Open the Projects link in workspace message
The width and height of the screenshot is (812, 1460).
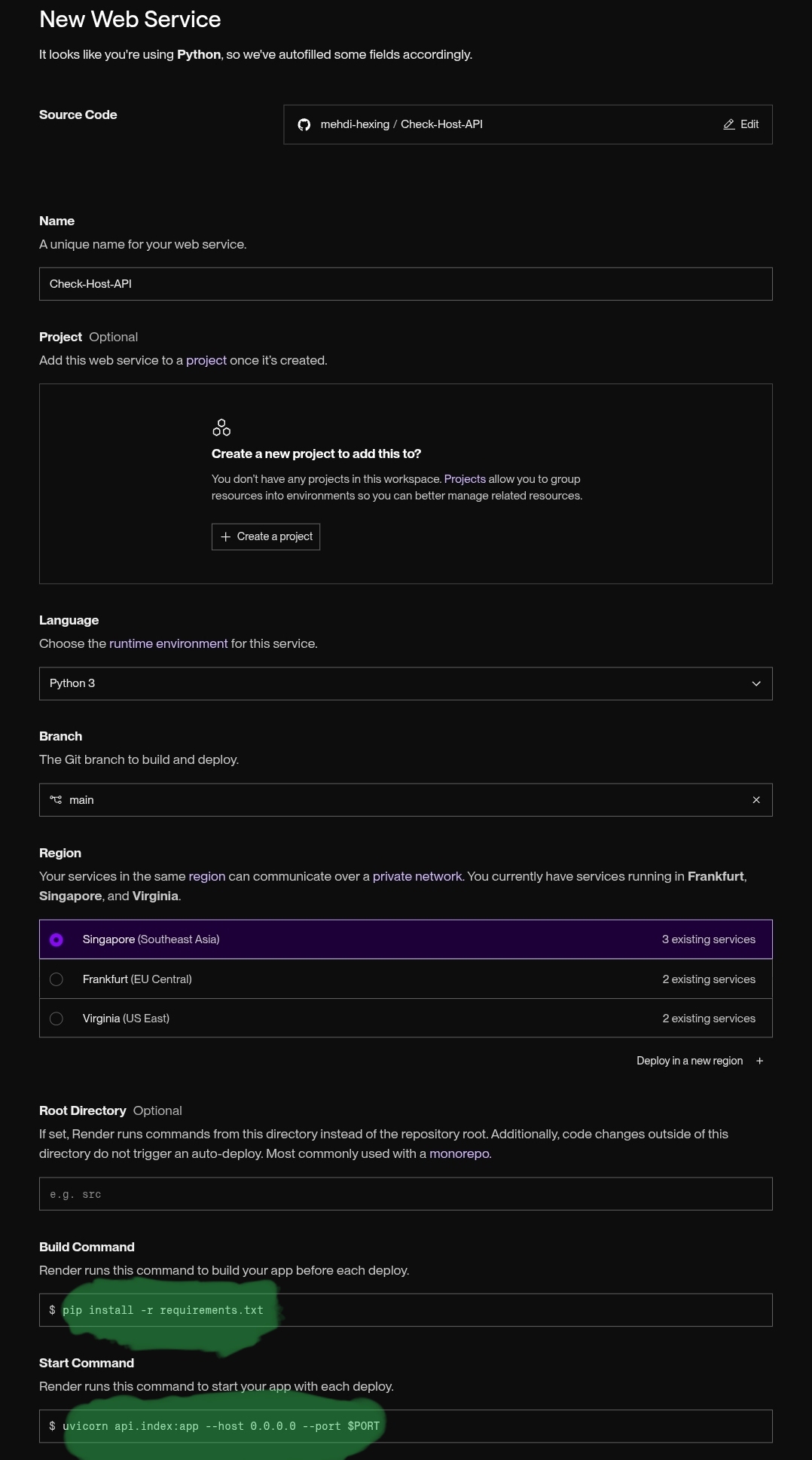pyautogui.click(x=465, y=479)
